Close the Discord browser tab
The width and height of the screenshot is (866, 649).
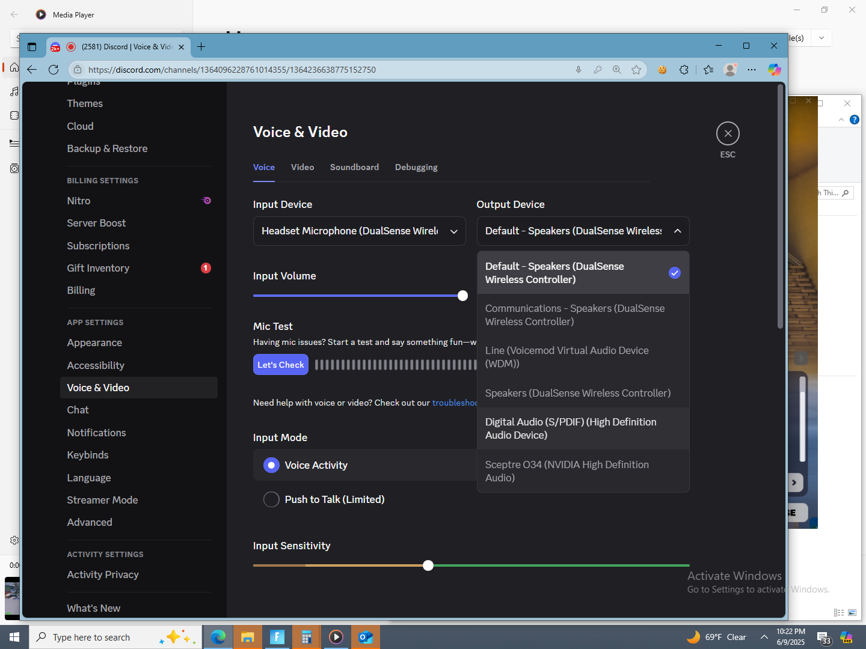pyautogui.click(x=181, y=47)
